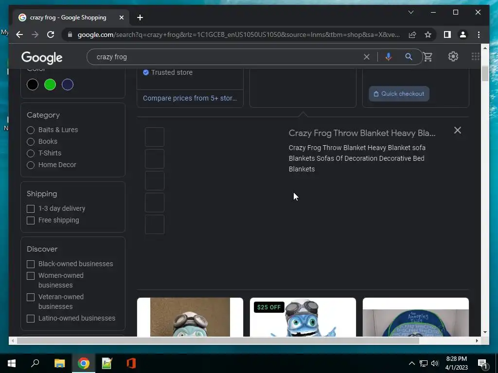498x373 pixels.
Task: Choose Baits & Lures category
Action: (x=31, y=130)
